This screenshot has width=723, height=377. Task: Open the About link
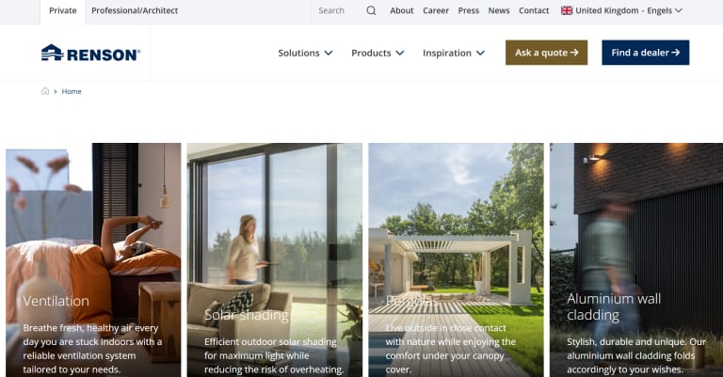[x=402, y=10]
